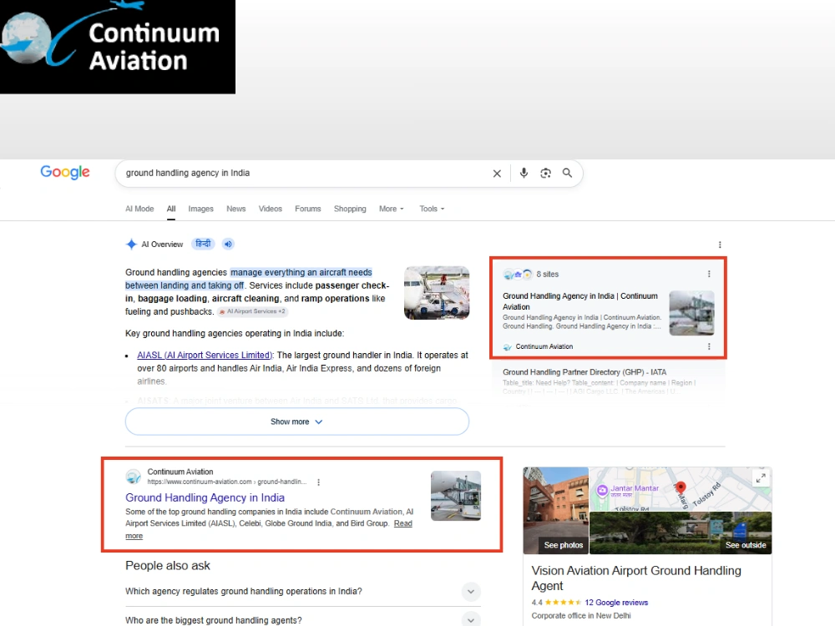Switch to the Images tab
Viewport: 835px width, 626px height.
pos(200,209)
